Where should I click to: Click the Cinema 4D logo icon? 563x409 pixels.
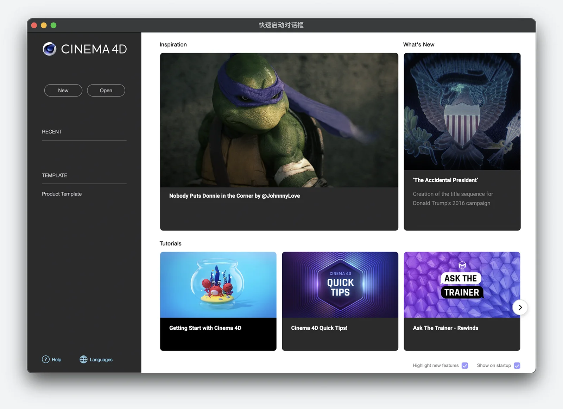50,49
